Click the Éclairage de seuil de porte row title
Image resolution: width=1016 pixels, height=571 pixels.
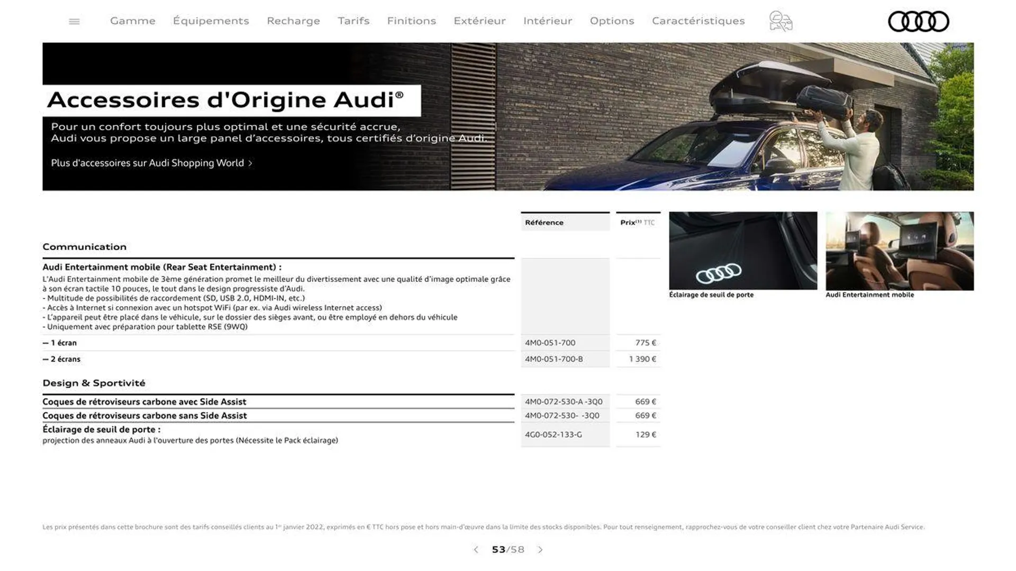[x=102, y=430]
